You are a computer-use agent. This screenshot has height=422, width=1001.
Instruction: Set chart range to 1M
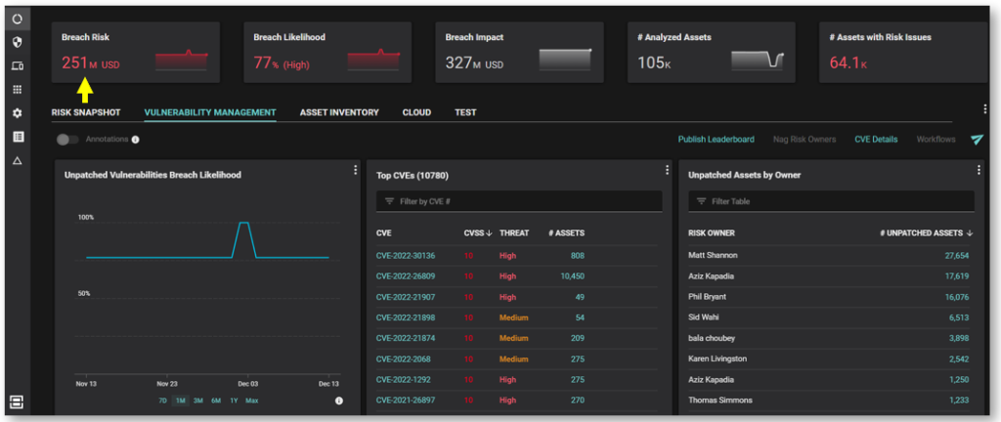click(180, 401)
